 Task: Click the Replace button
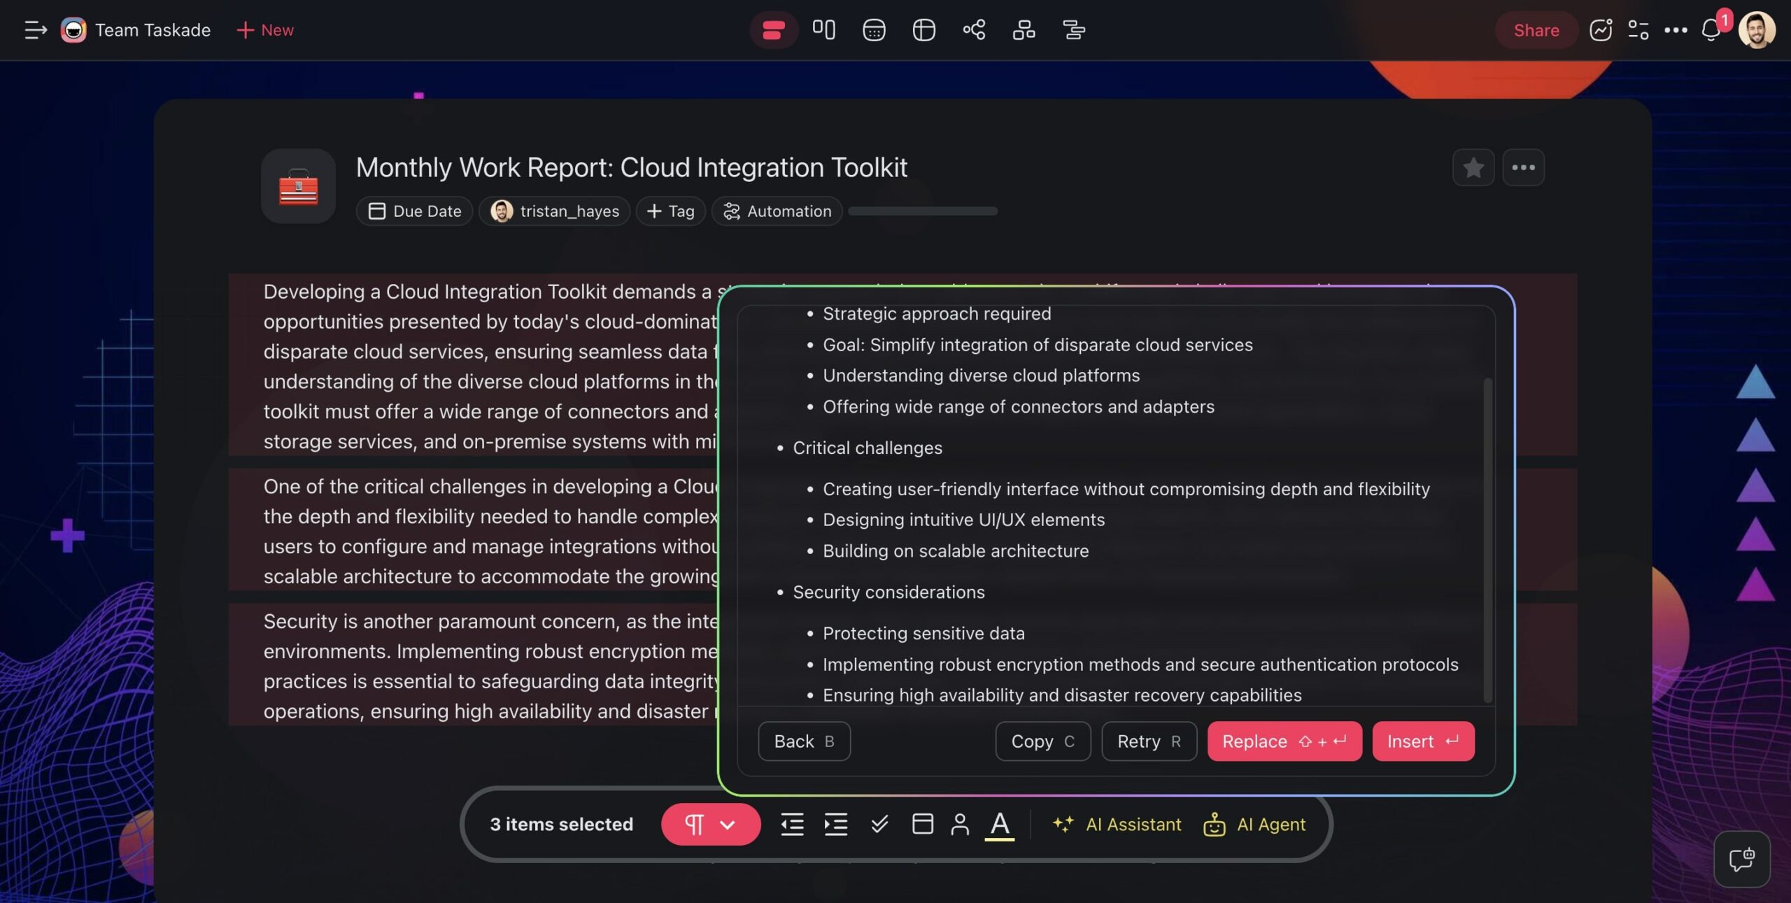pos(1284,741)
